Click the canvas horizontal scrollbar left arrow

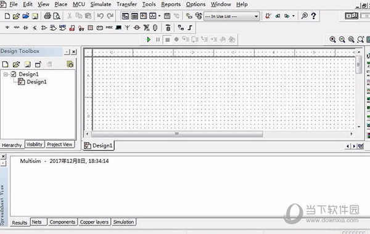pos(88,134)
